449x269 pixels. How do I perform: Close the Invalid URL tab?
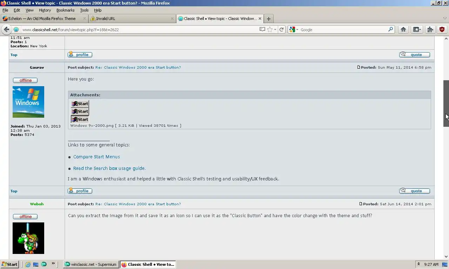click(x=172, y=19)
